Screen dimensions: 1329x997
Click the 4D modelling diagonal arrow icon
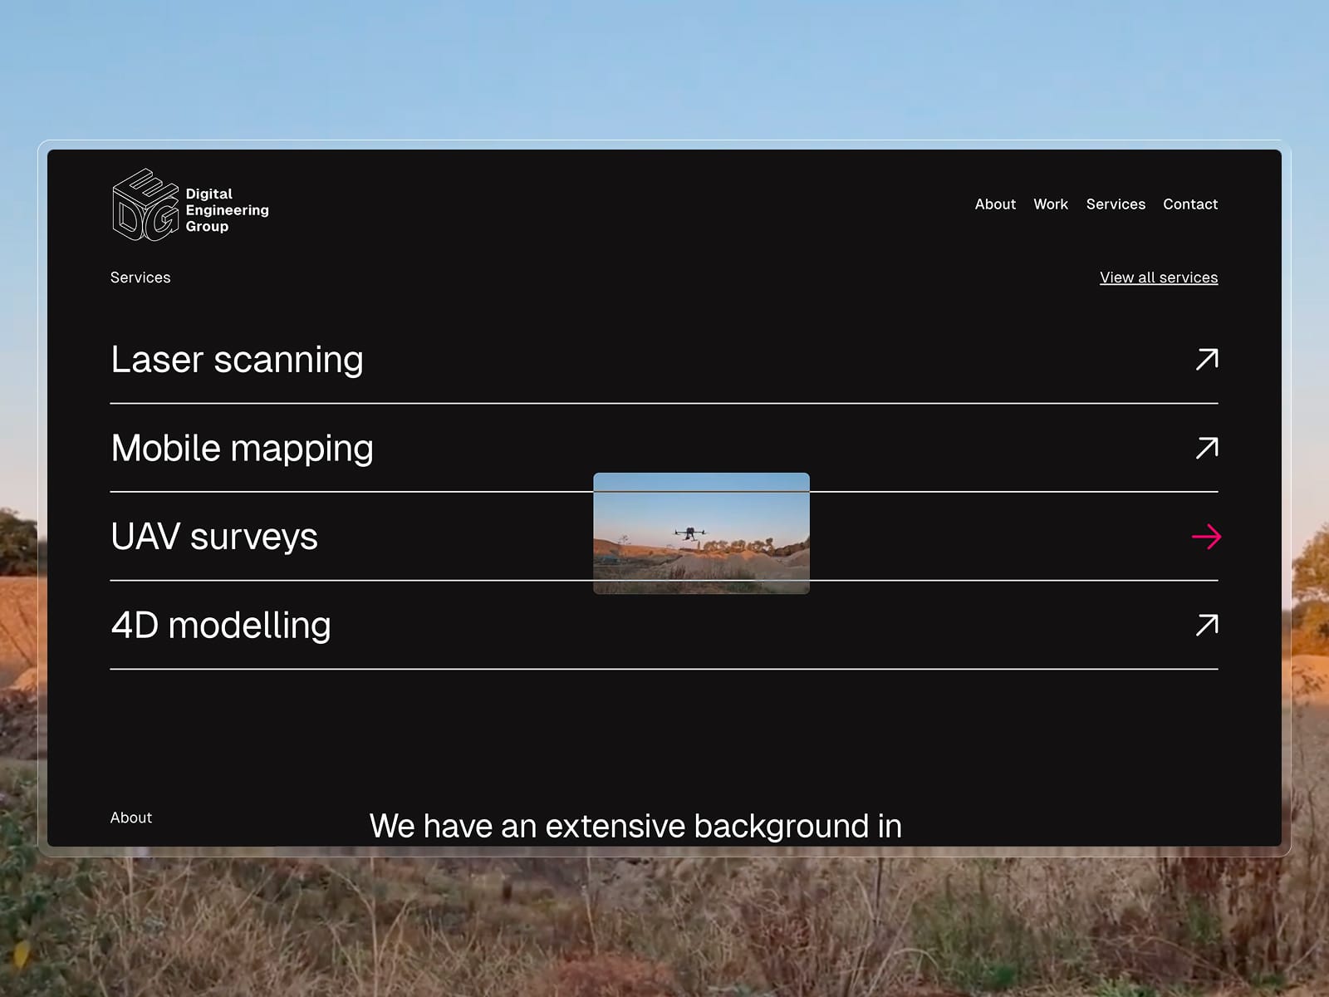[1207, 625]
